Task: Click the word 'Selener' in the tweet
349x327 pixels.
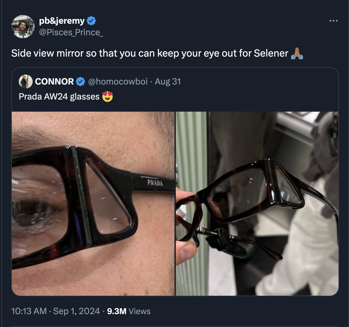Action: click(271, 53)
